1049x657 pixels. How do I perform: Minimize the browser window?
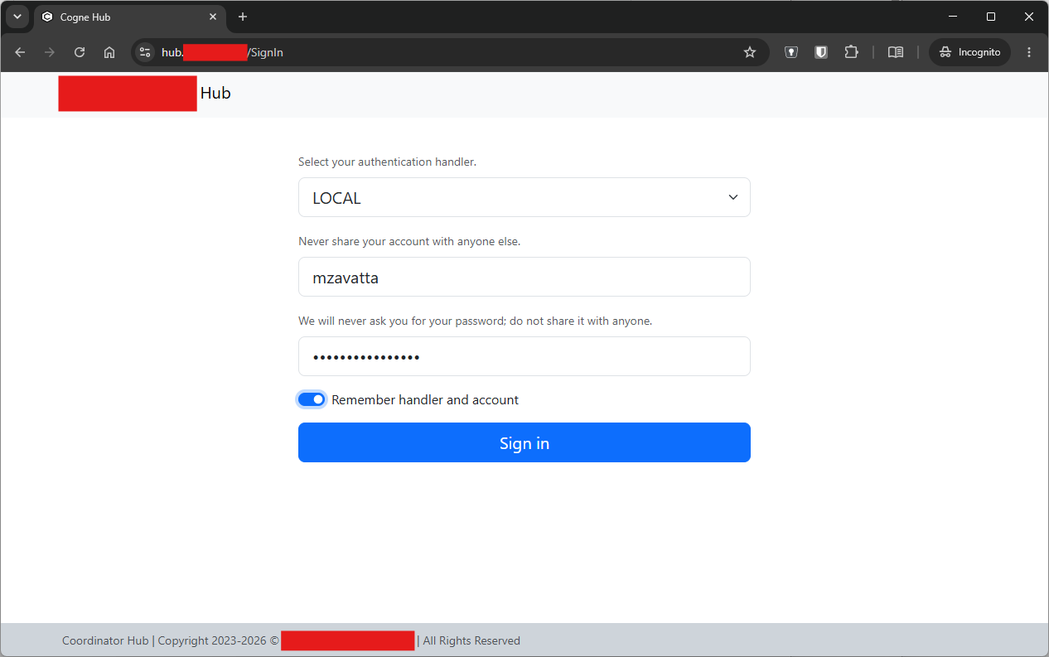click(x=953, y=17)
